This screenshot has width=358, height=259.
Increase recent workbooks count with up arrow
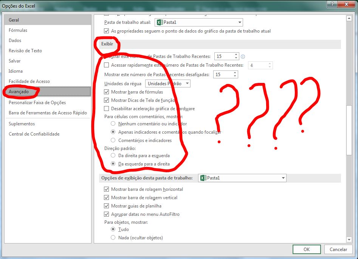click(236, 54)
